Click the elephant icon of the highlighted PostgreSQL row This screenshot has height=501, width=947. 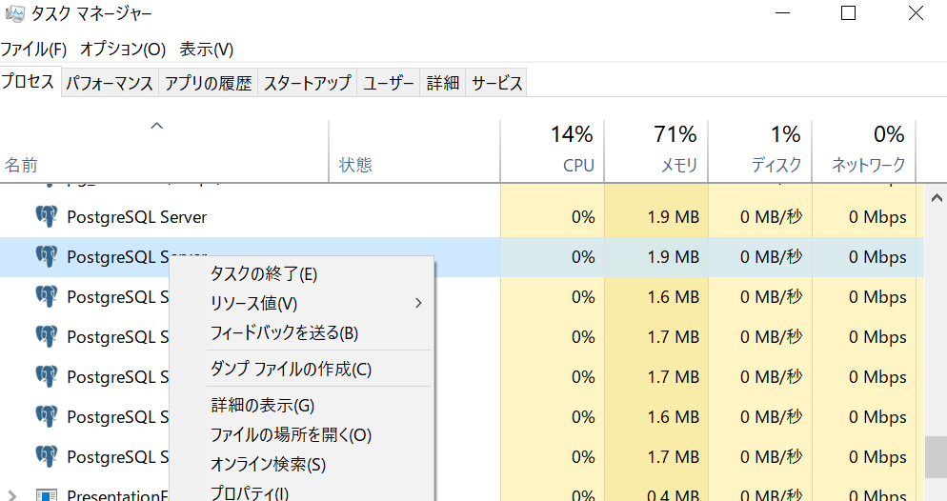tap(47, 256)
